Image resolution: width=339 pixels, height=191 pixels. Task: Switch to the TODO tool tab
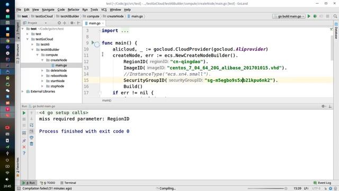coord(48,183)
